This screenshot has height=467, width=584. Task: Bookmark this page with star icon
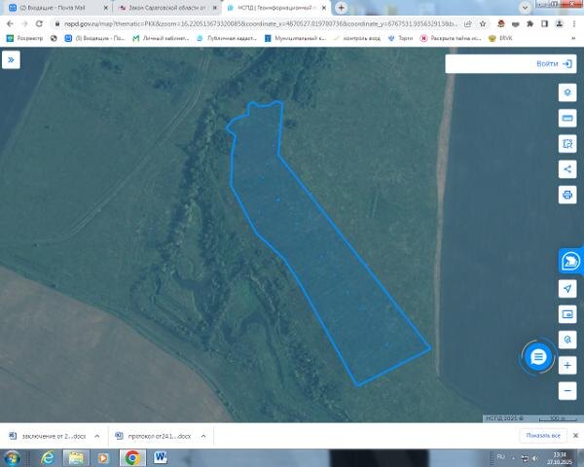tap(483, 23)
